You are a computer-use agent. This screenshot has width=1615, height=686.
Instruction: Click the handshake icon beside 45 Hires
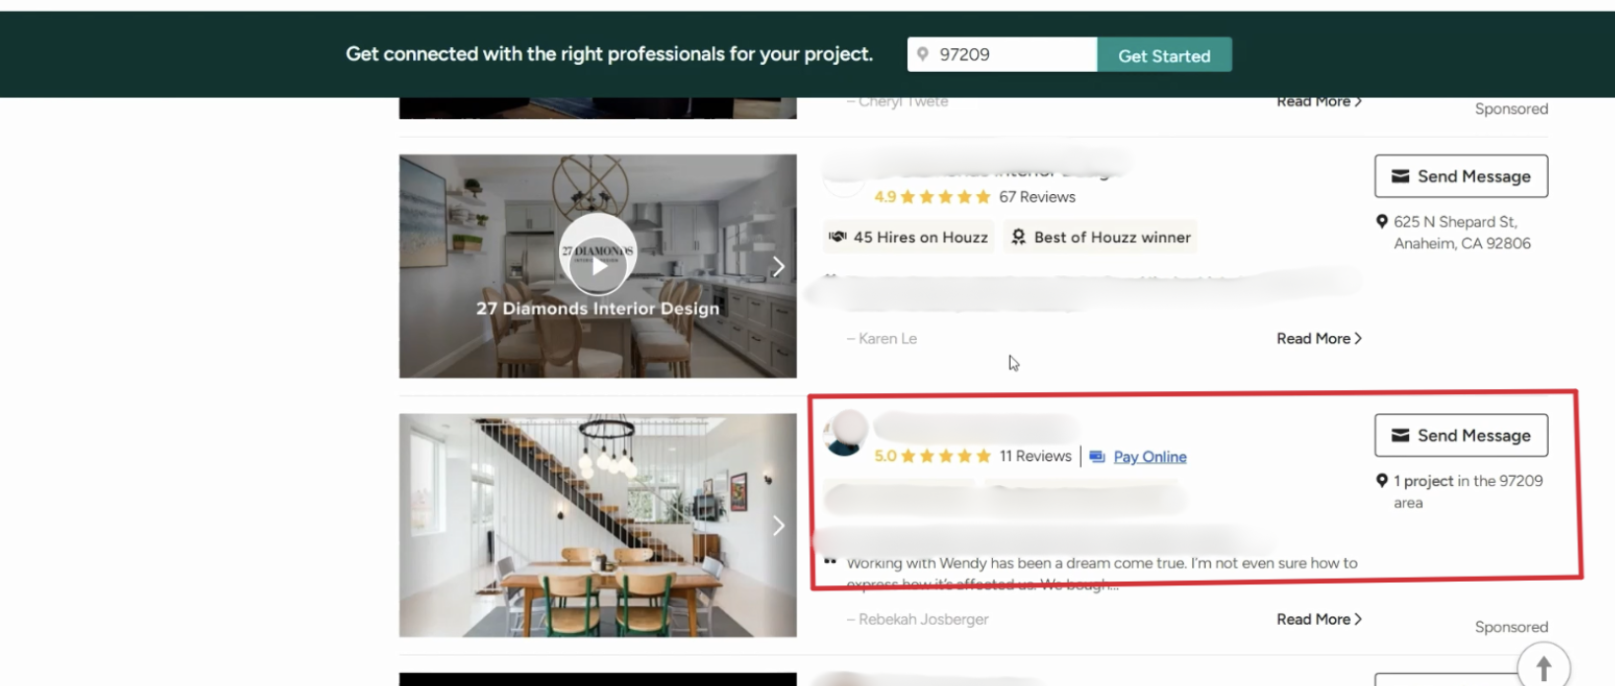(838, 238)
